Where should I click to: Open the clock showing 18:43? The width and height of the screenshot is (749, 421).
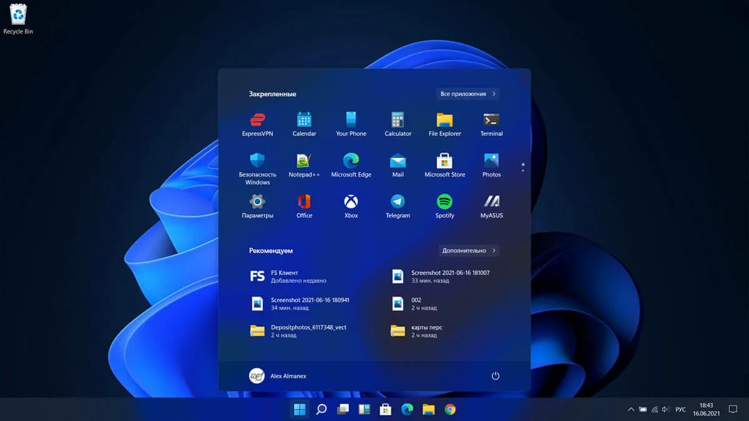tap(707, 409)
